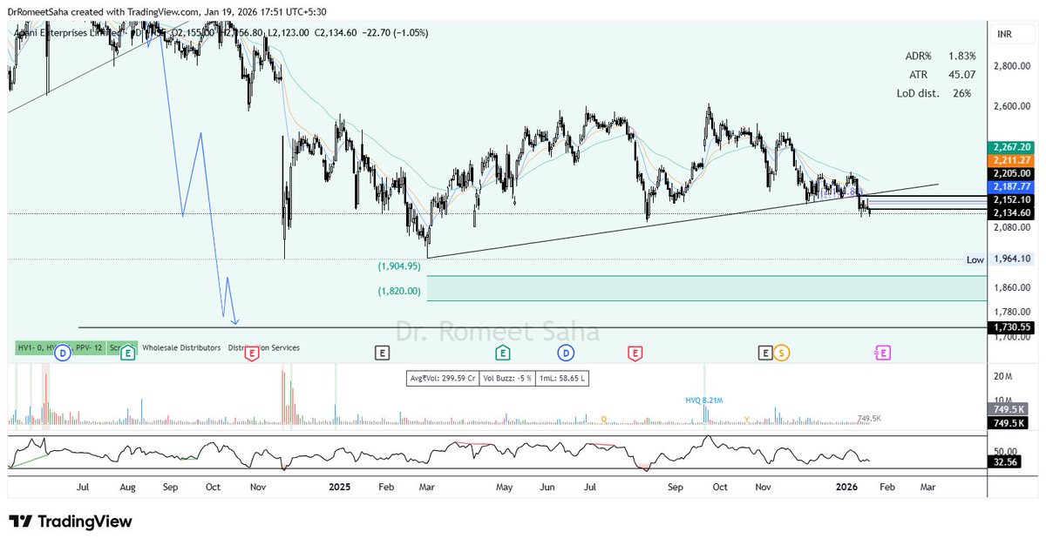Viewport: 1046px width, 545px height.
Task: Select the green earnings badge near May
Action: (x=501, y=353)
